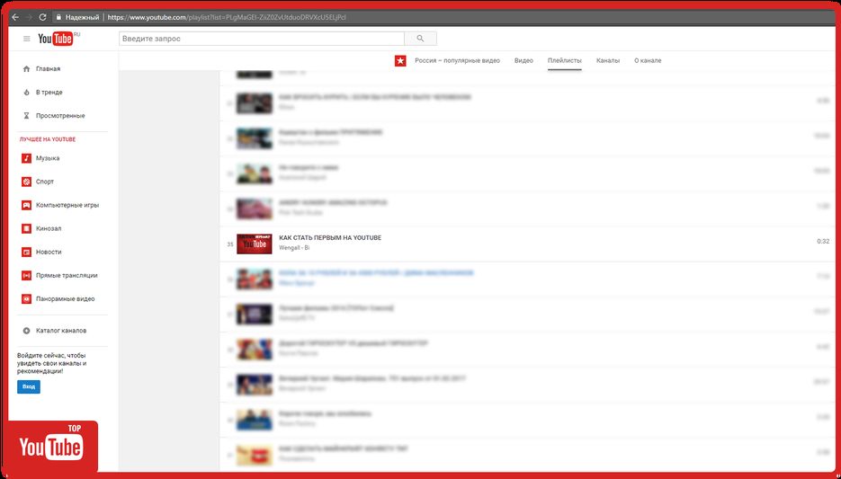Select the 'Плейлисты' tab

[564, 60]
